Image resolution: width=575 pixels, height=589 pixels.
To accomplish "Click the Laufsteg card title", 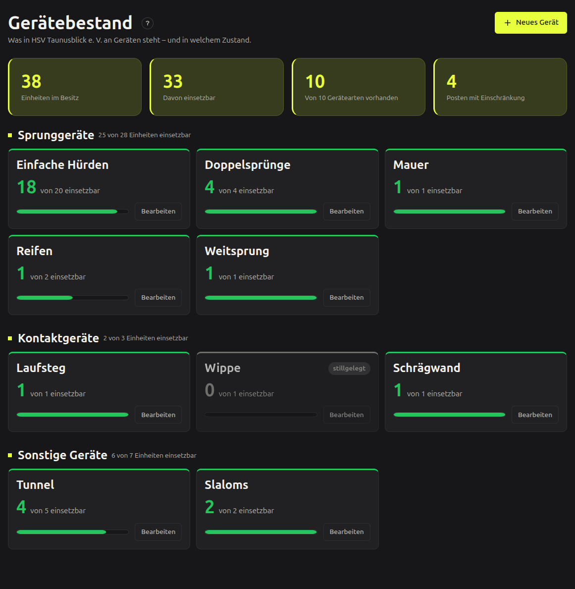I will 41,368.
